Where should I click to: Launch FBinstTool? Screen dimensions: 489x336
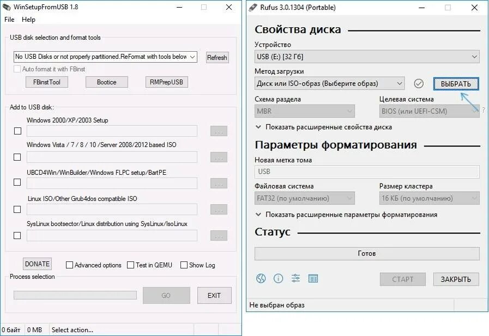click(47, 82)
